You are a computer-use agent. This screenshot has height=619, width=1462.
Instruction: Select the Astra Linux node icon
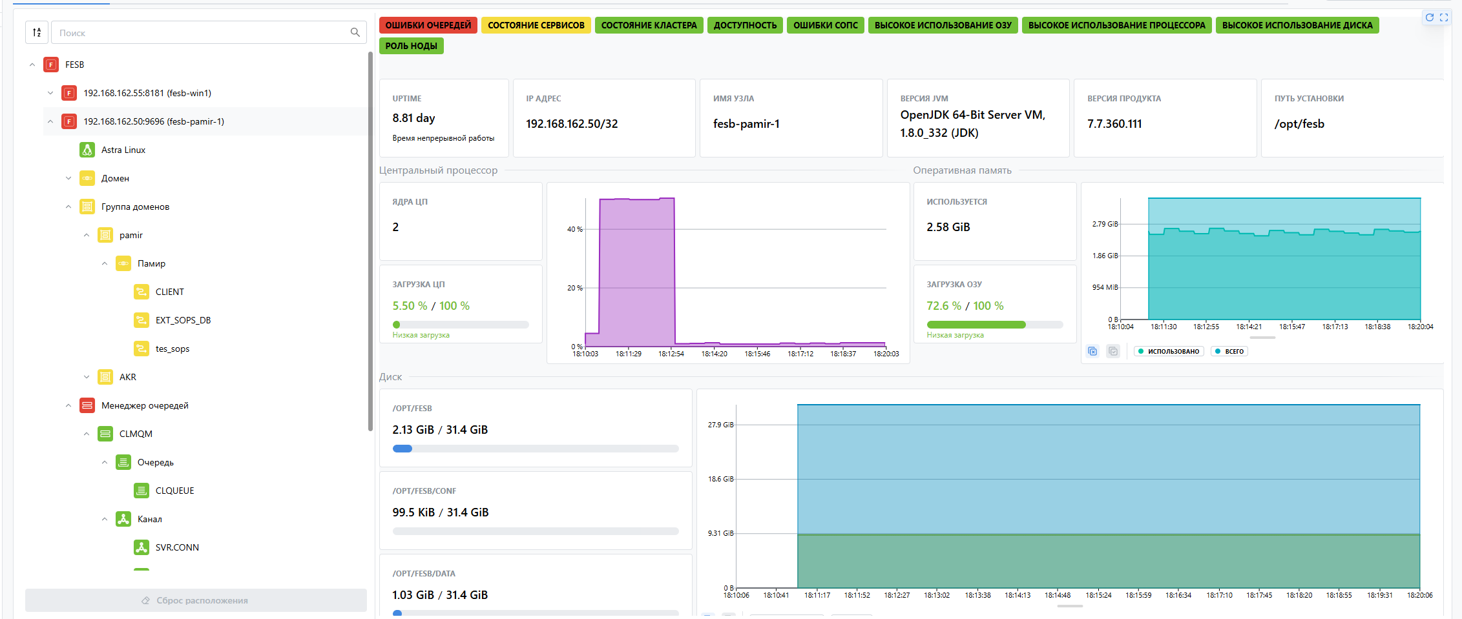87,150
